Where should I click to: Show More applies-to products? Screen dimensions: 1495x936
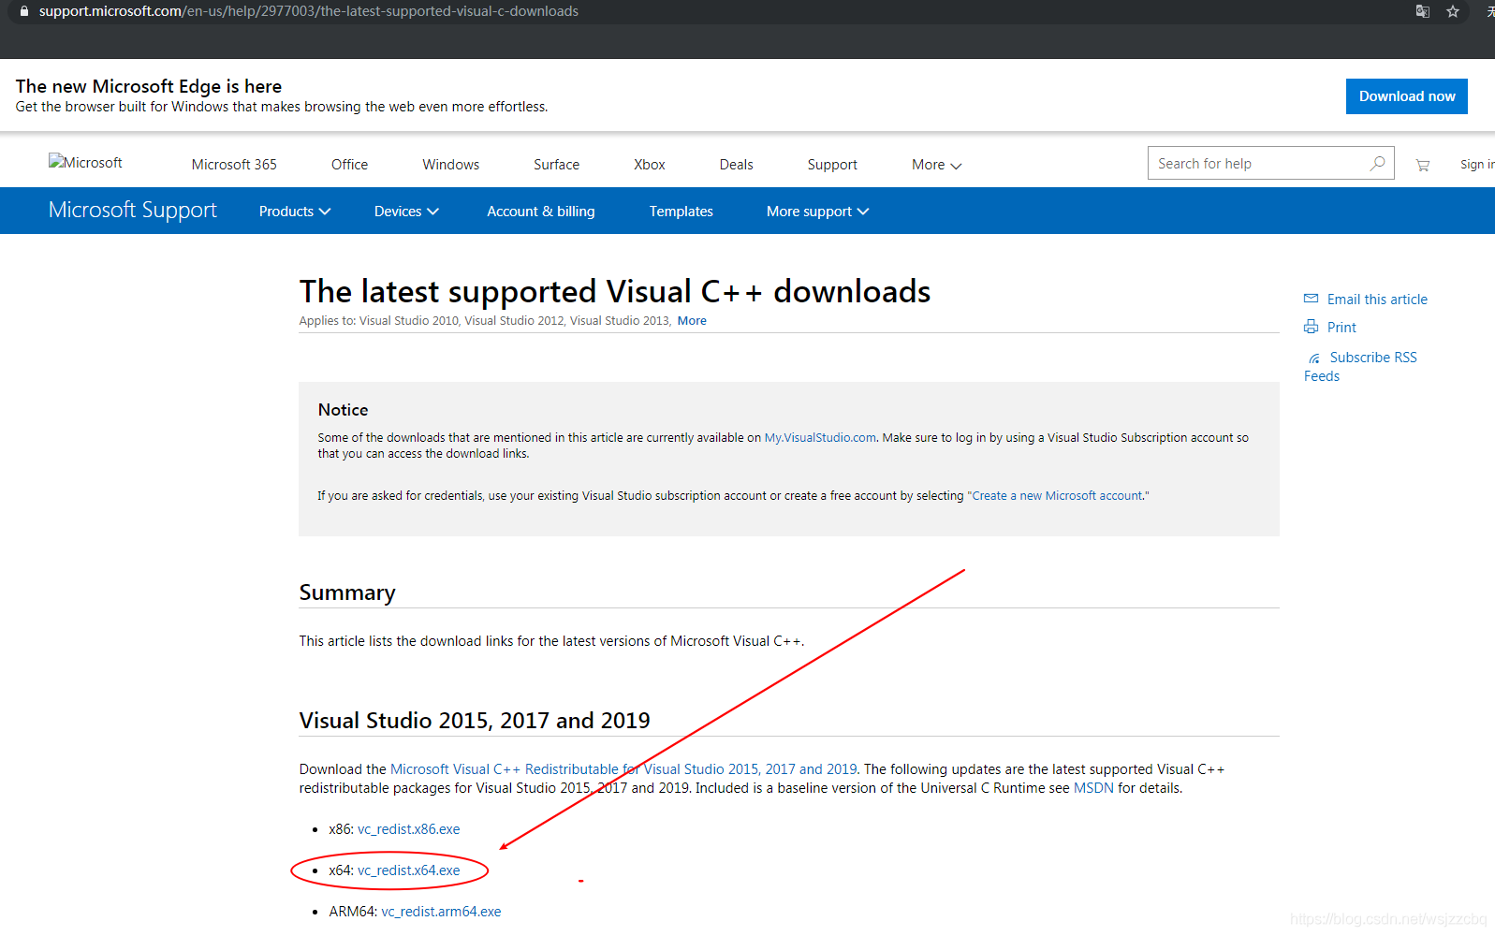(692, 320)
